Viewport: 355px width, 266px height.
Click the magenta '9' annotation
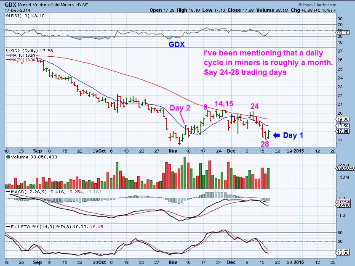click(x=206, y=107)
